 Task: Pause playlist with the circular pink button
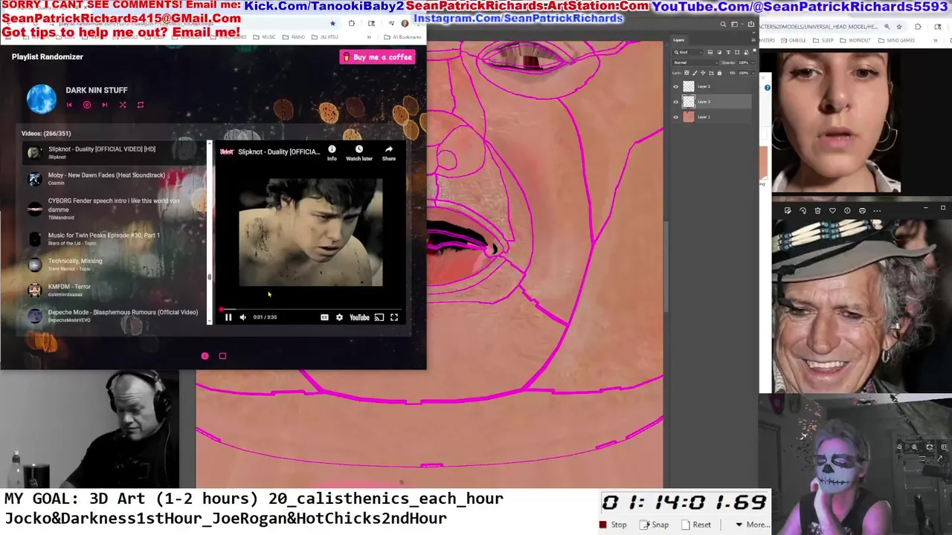pyautogui.click(x=87, y=105)
